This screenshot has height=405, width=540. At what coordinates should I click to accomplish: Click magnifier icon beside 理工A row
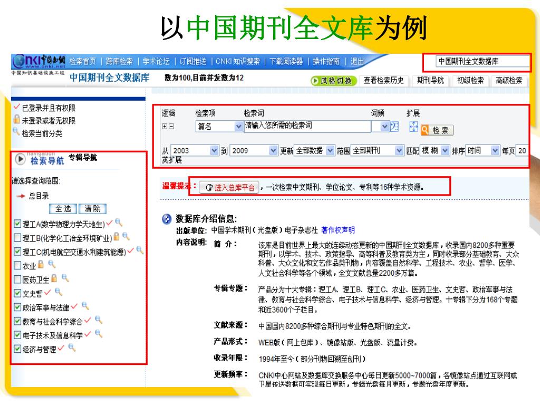pyautogui.click(x=119, y=222)
